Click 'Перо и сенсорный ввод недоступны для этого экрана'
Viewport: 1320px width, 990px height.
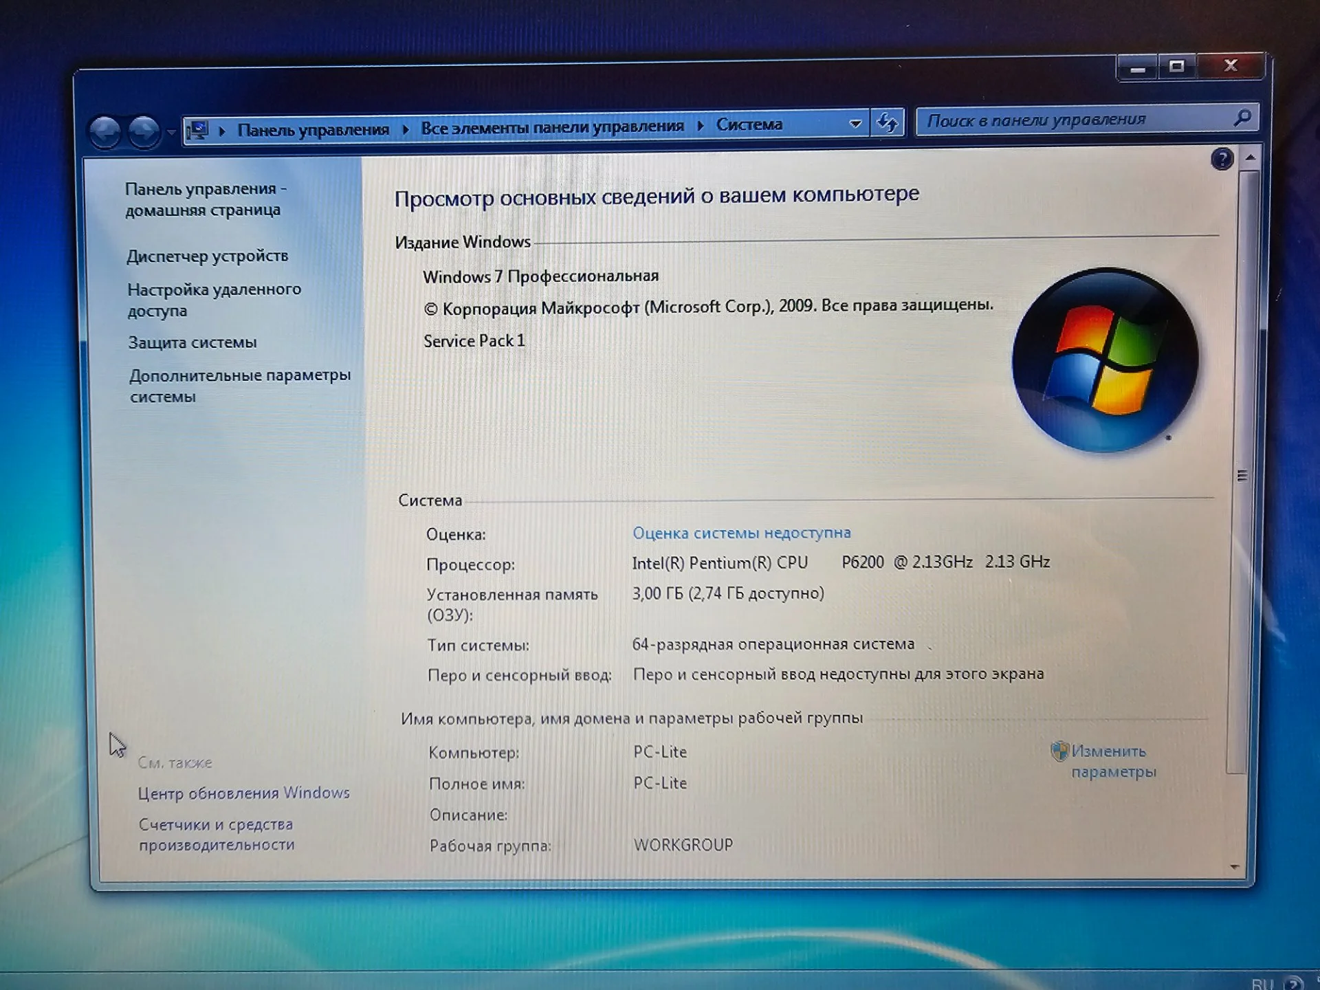[x=838, y=674]
